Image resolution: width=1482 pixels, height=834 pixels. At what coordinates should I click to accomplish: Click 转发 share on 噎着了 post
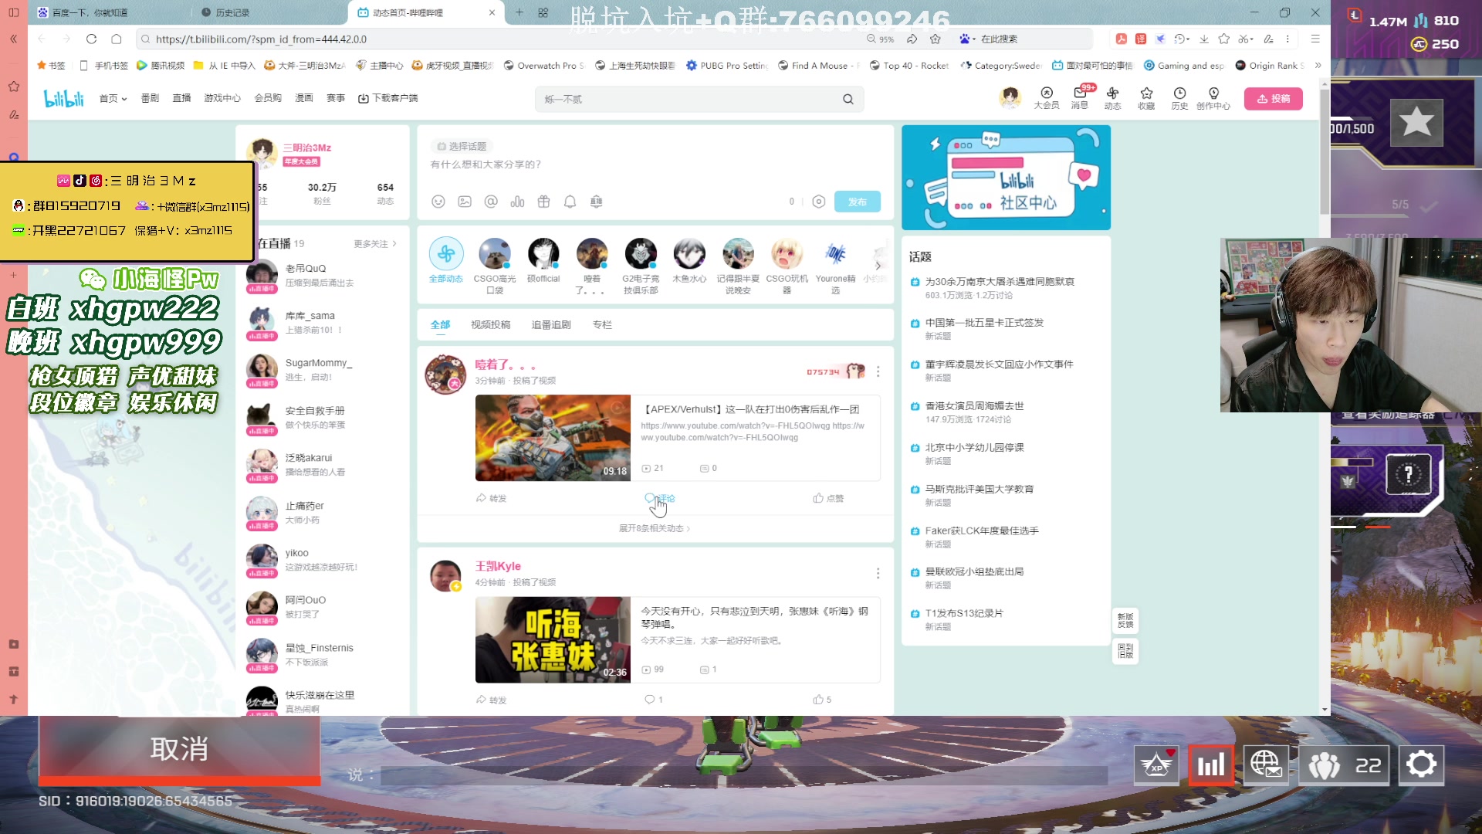pyautogui.click(x=491, y=498)
